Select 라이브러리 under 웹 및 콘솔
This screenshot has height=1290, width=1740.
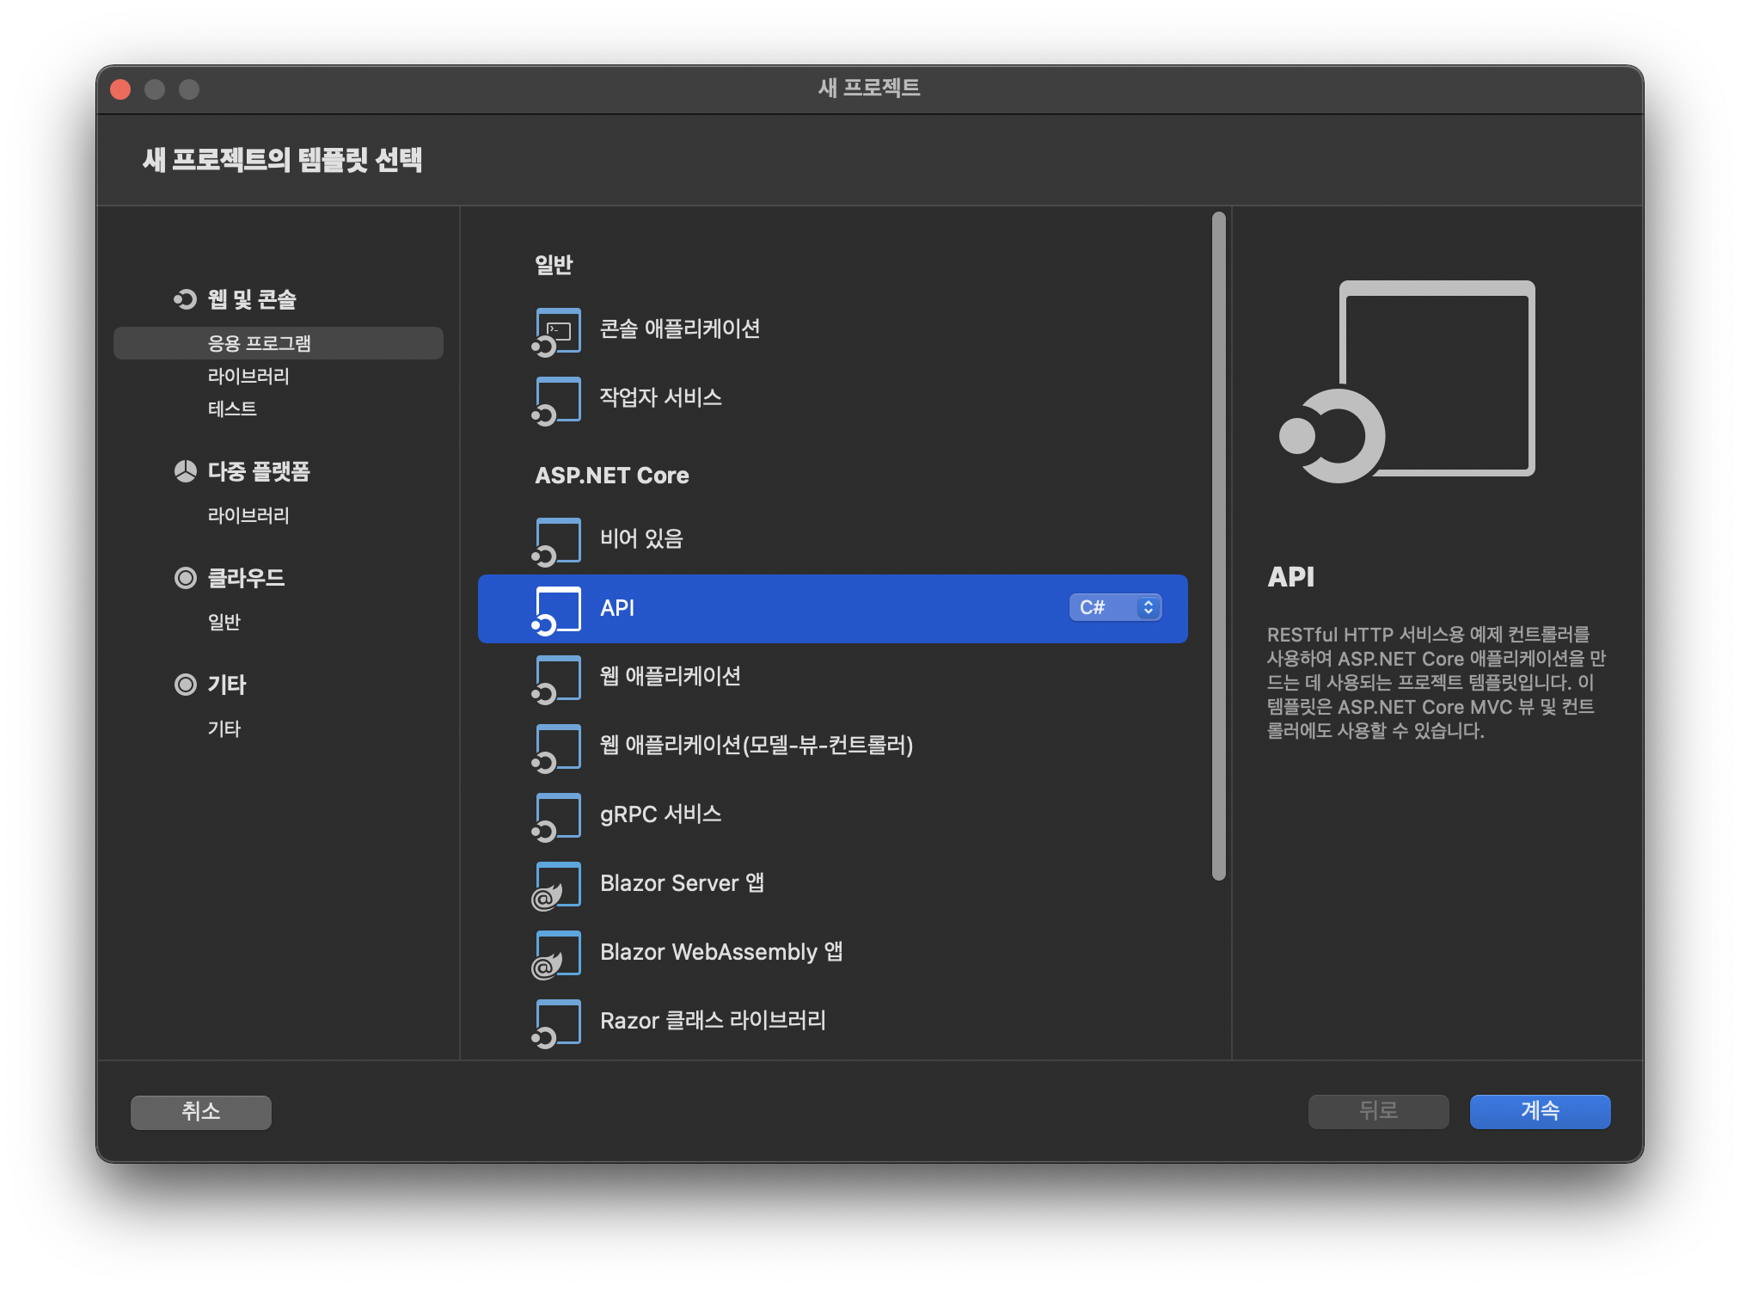pyautogui.click(x=248, y=376)
